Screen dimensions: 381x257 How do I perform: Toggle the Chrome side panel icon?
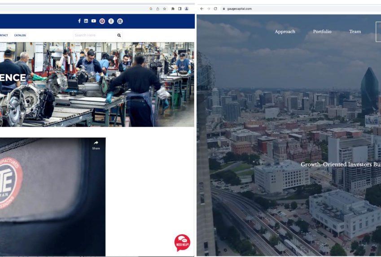pyautogui.click(x=180, y=9)
